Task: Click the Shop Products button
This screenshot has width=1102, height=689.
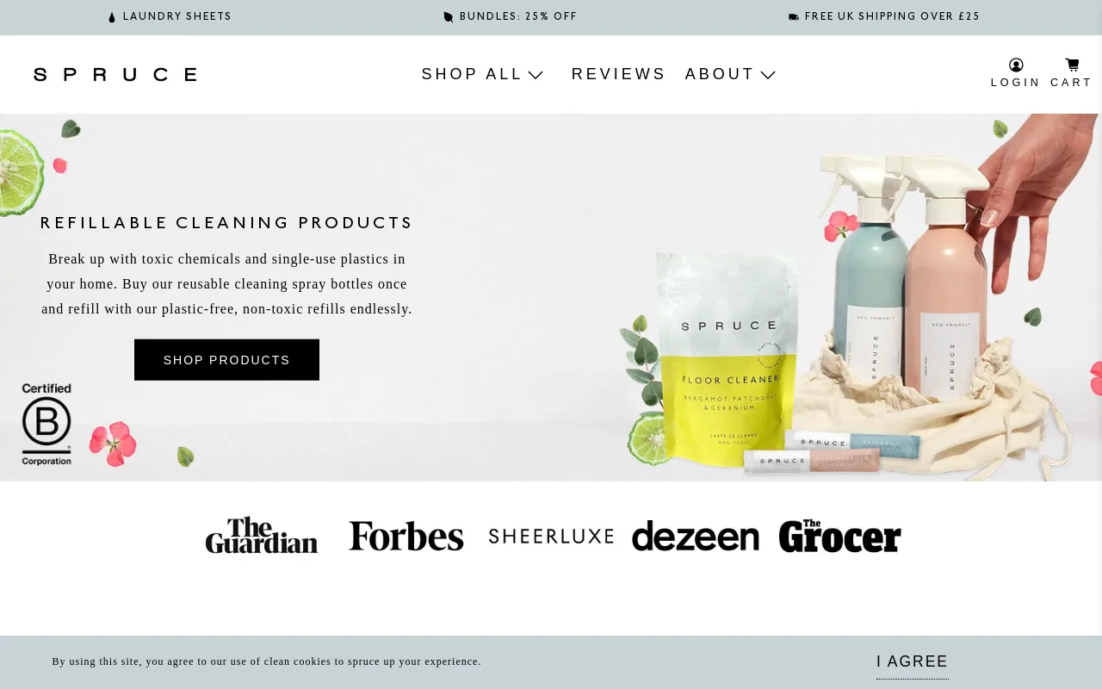Action: (226, 360)
